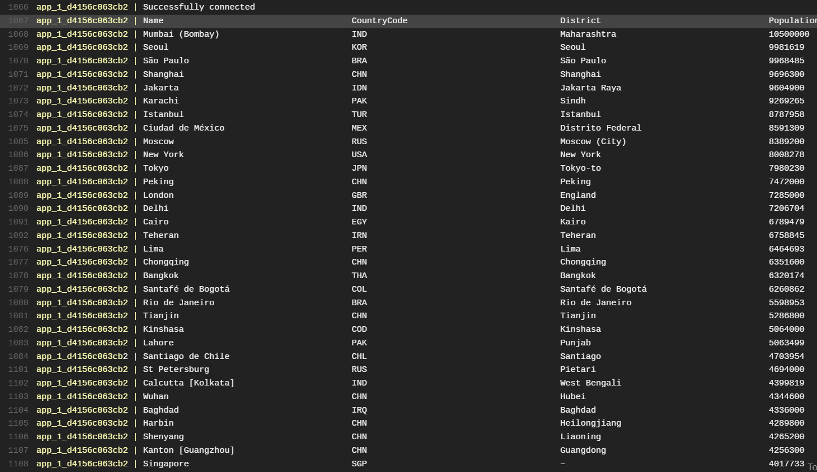Select the Mumbai (Bombay) log entry
The height and width of the screenshot is (472, 817).
pos(181,34)
